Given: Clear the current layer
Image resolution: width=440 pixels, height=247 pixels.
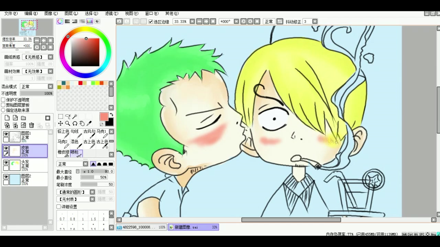Looking at the screenshot, I should pyautogui.click(x=23, y=125).
